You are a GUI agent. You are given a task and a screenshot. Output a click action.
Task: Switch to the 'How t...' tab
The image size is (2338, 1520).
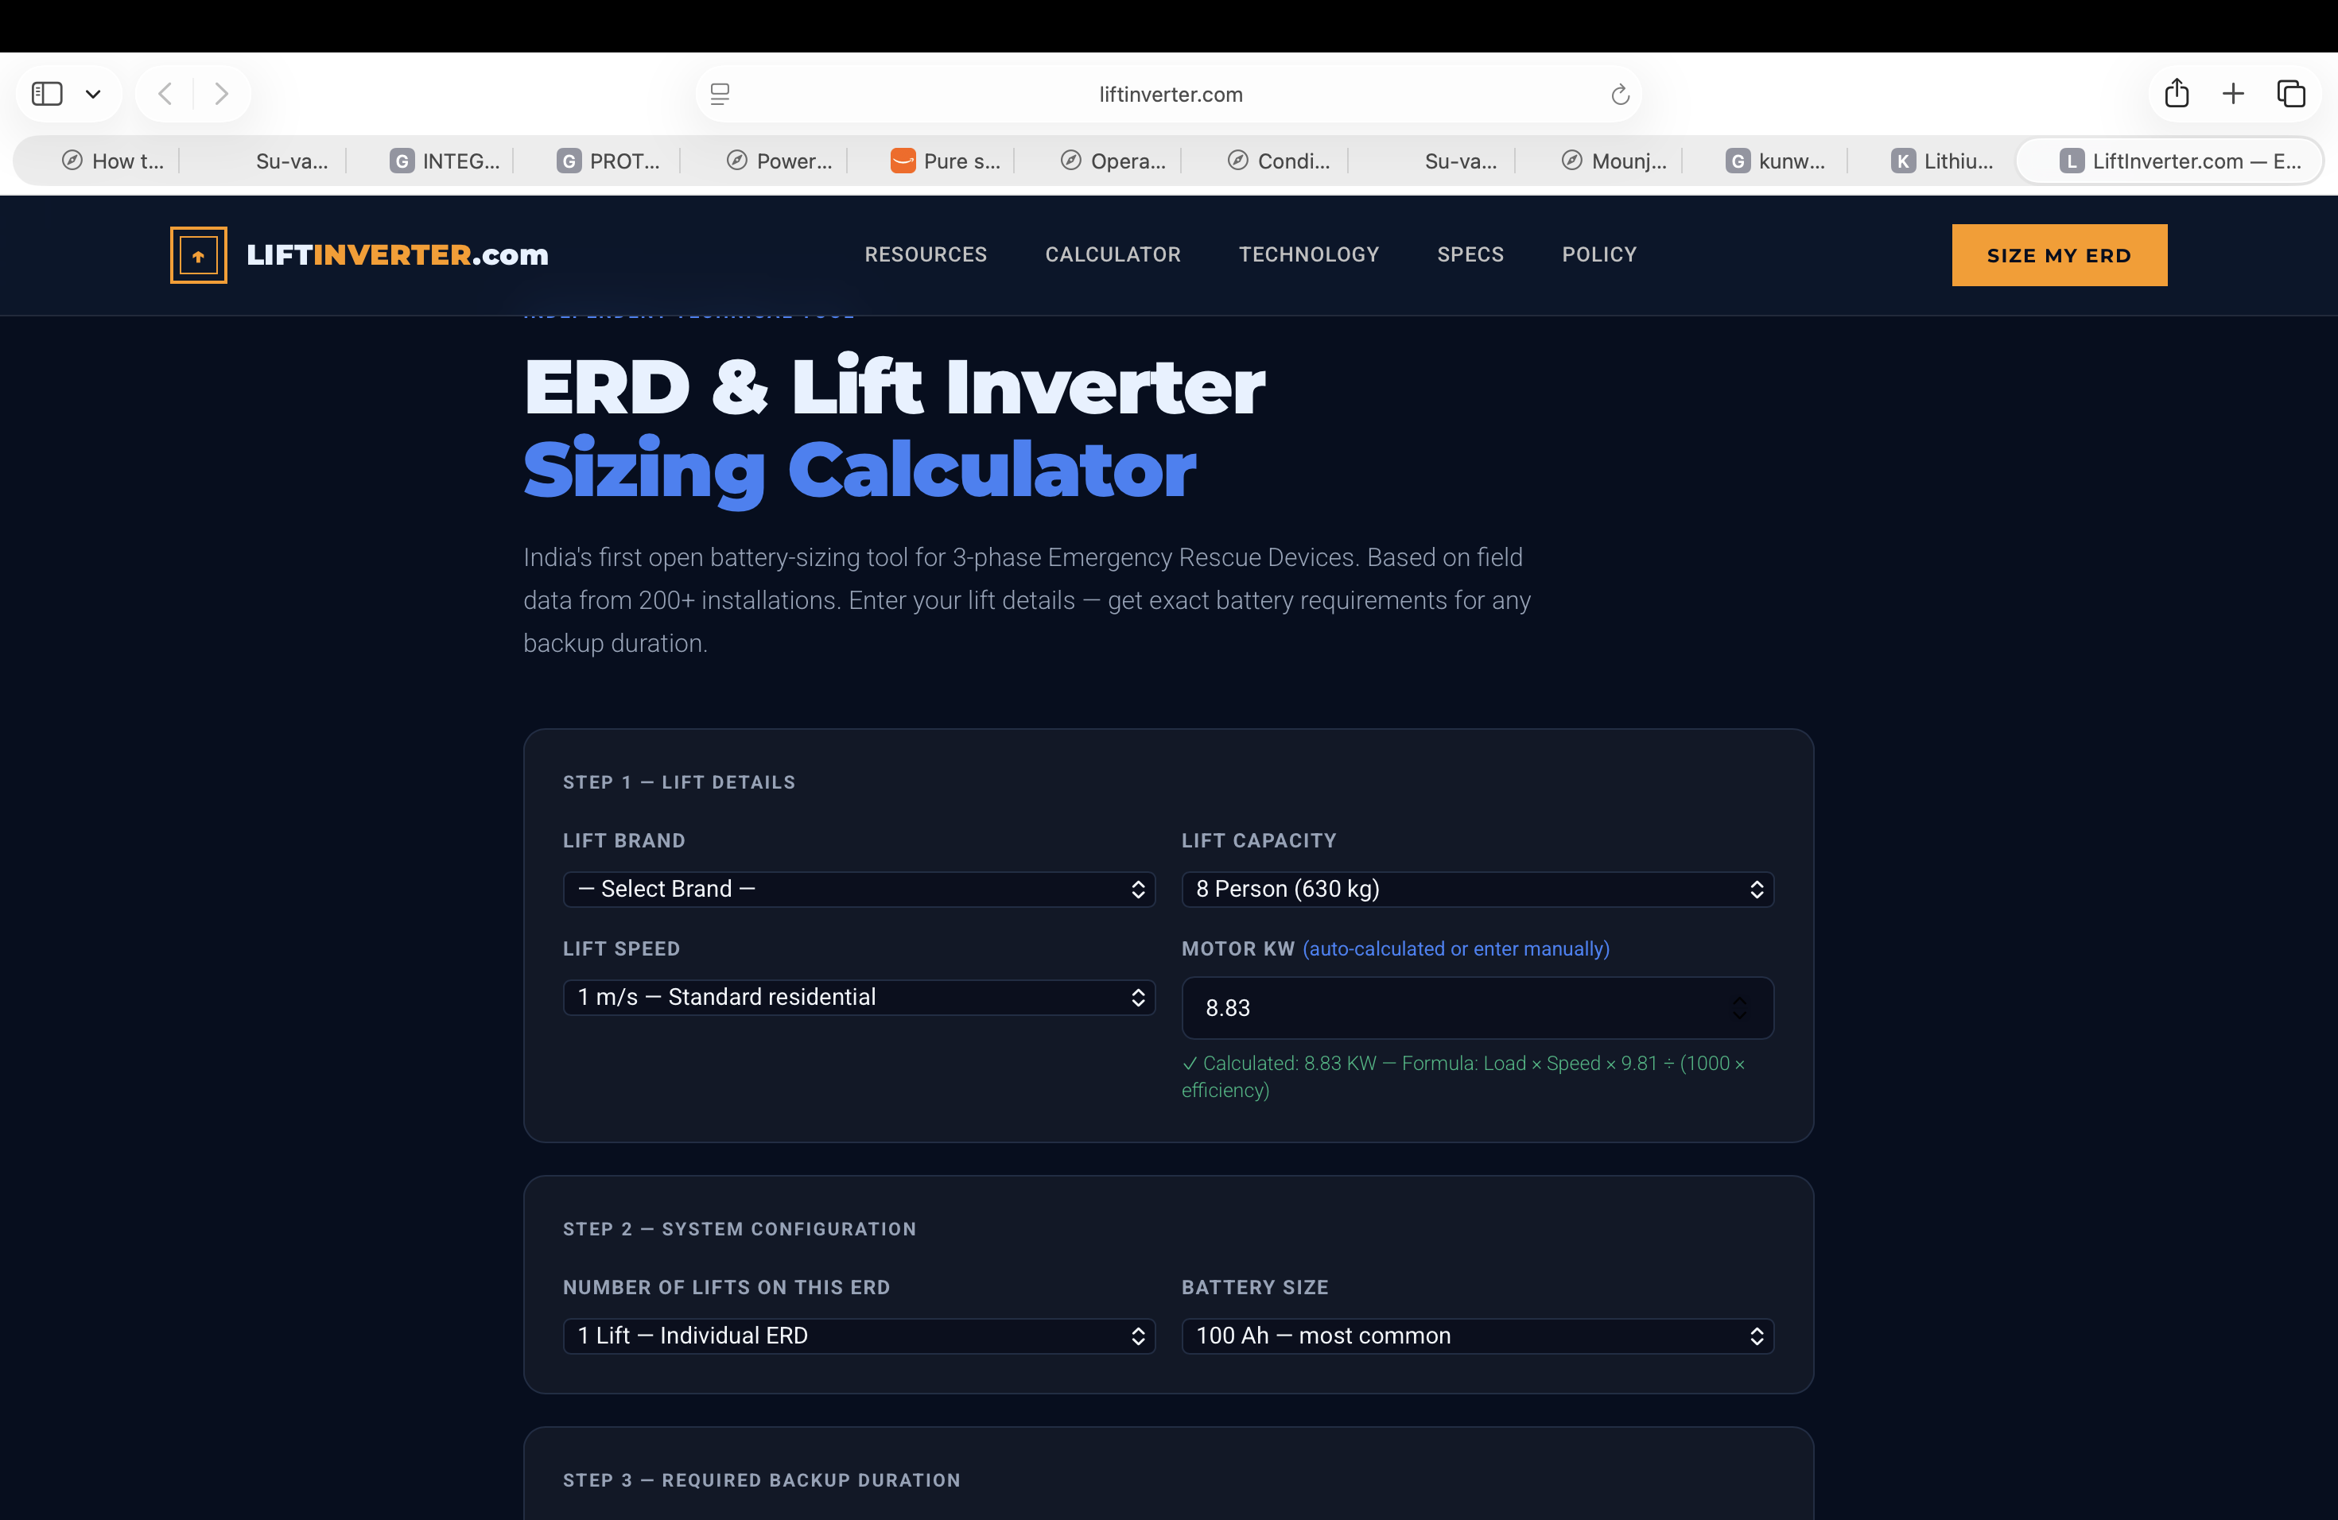113,161
